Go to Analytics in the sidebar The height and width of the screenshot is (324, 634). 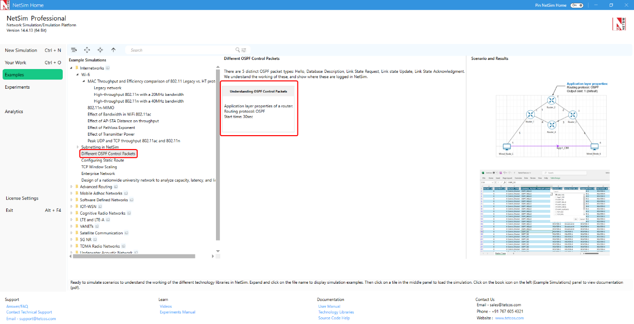pyautogui.click(x=14, y=112)
